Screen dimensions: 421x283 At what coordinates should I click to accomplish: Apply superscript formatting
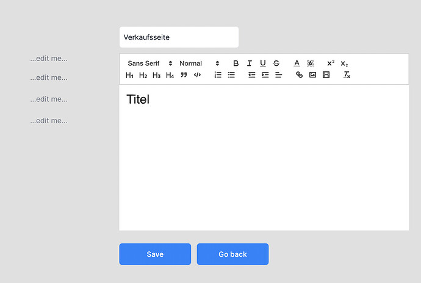click(331, 63)
